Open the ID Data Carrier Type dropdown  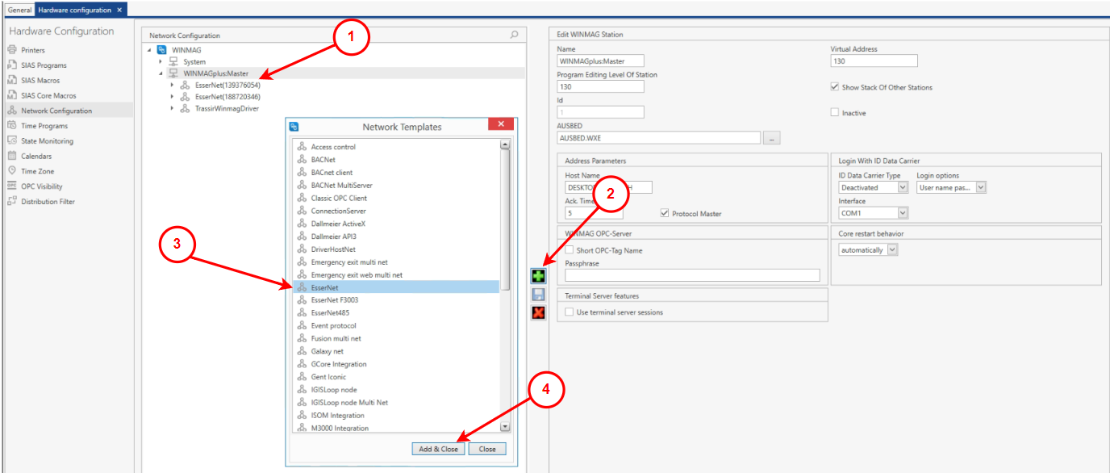(x=874, y=187)
